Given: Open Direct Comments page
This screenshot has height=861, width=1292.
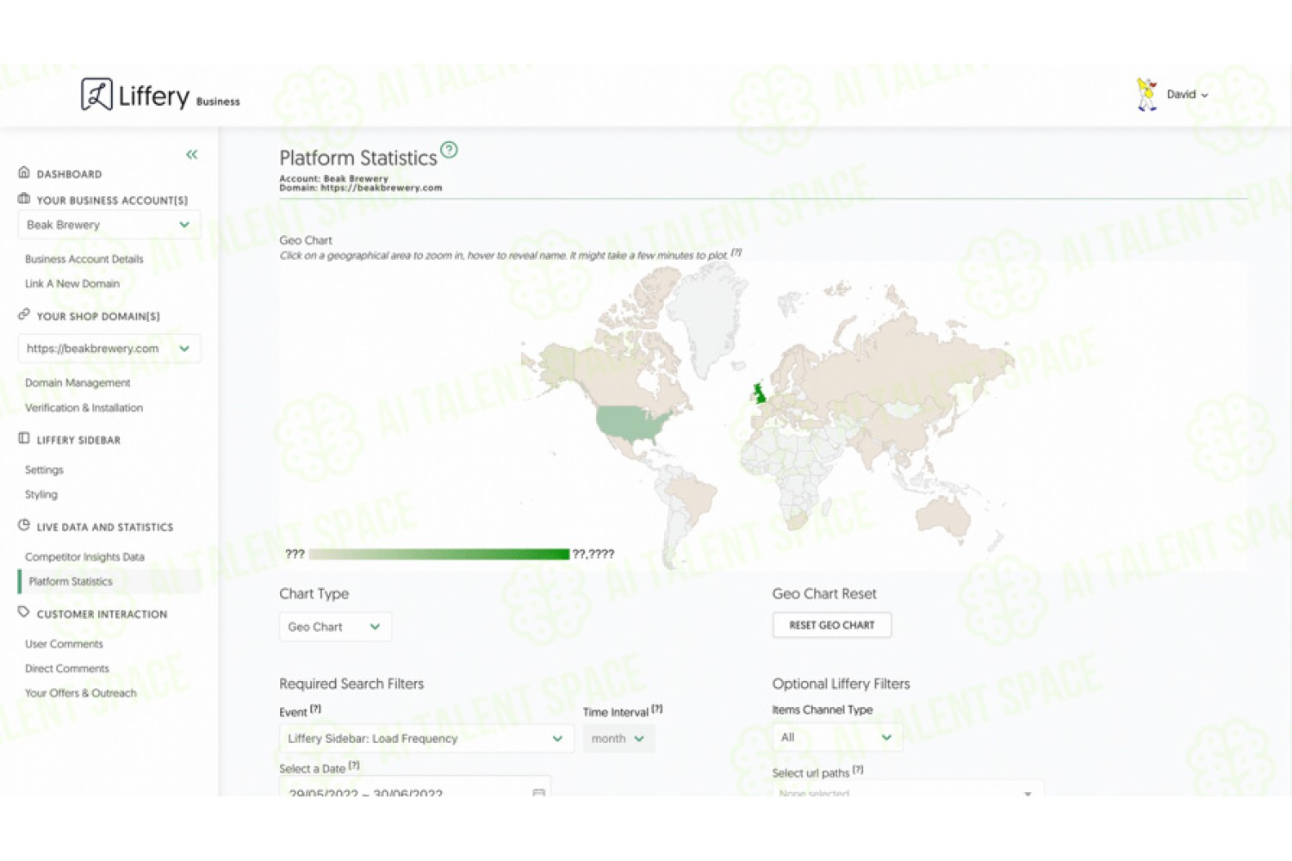Looking at the screenshot, I should [67, 668].
